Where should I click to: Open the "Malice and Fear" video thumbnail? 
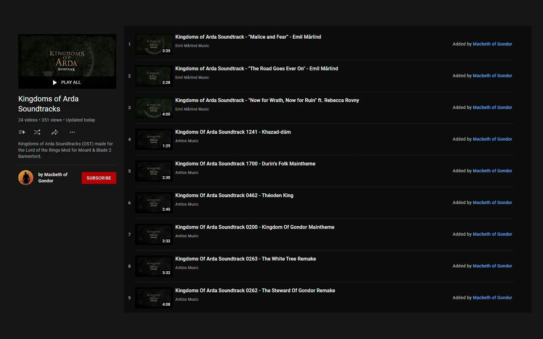154,44
